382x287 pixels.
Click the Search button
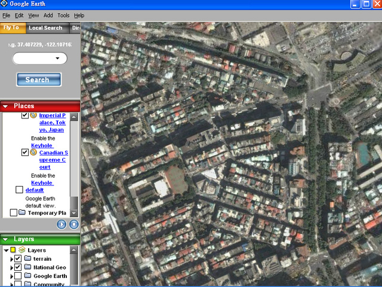(39, 80)
